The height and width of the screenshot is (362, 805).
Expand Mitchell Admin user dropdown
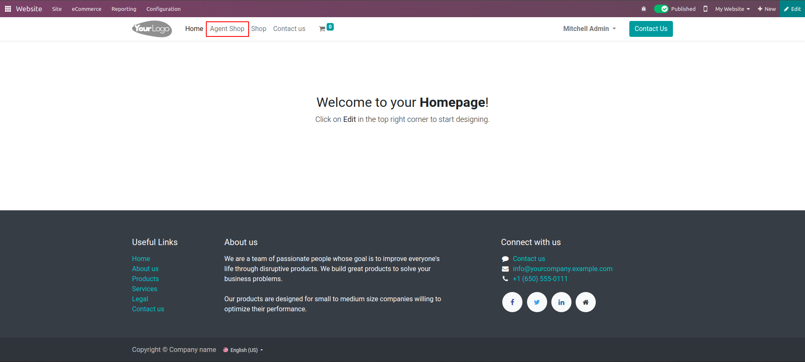click(589, 28)
